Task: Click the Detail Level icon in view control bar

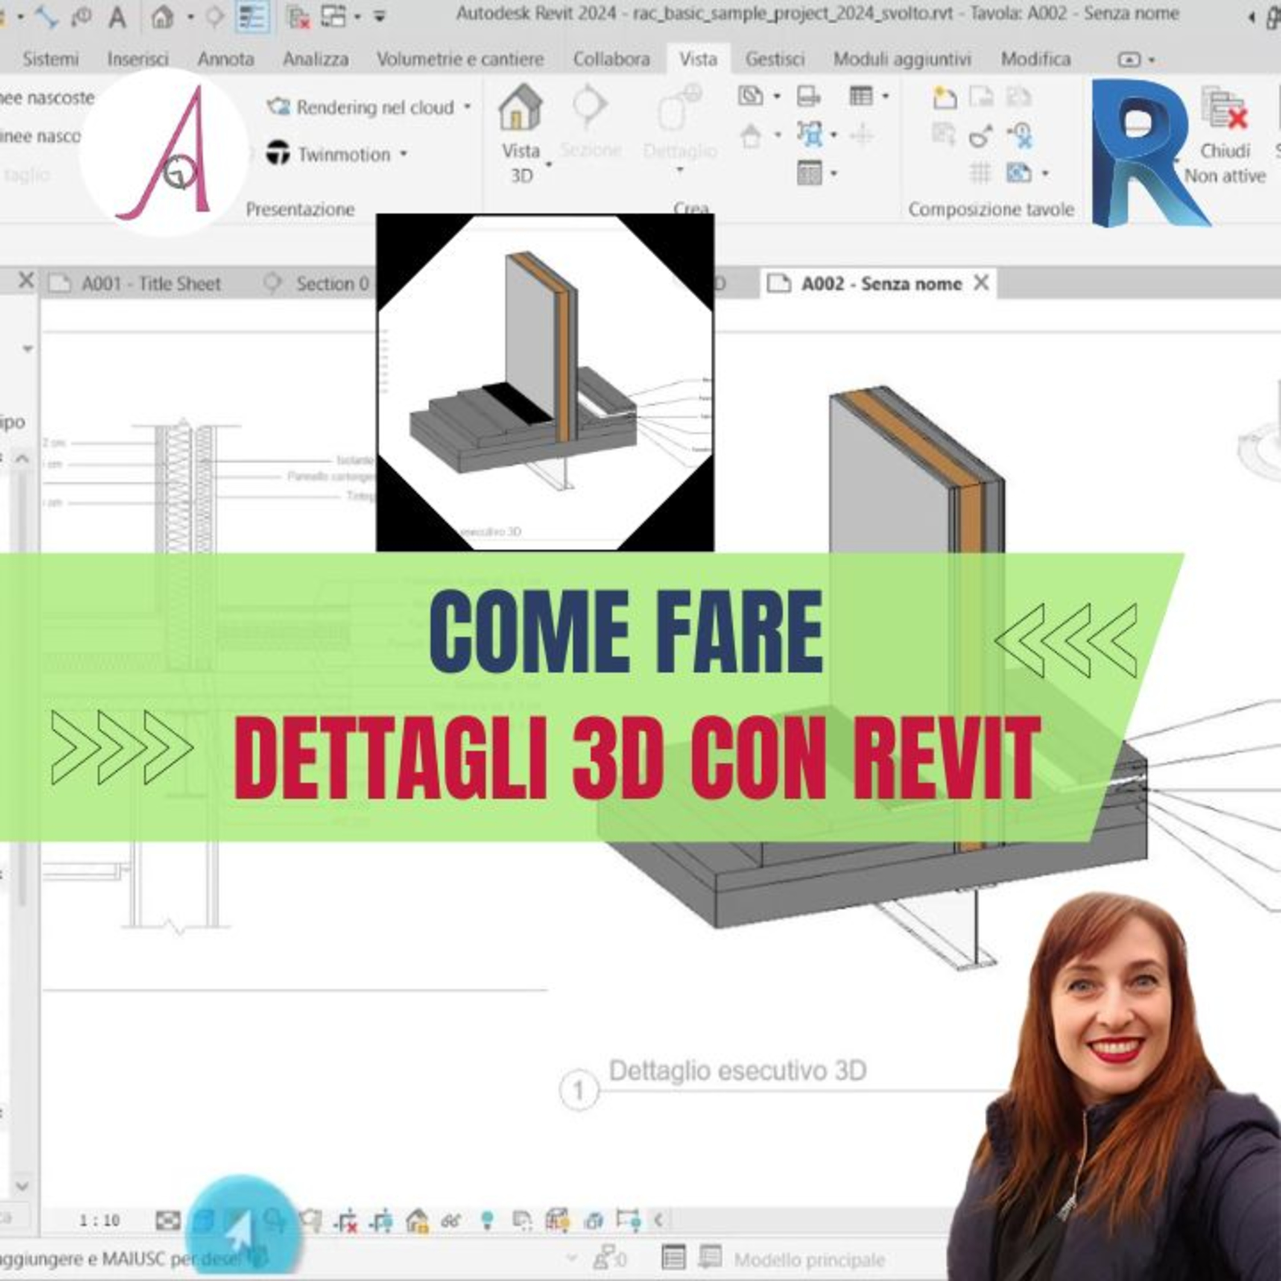Action: coord(168,1220)
